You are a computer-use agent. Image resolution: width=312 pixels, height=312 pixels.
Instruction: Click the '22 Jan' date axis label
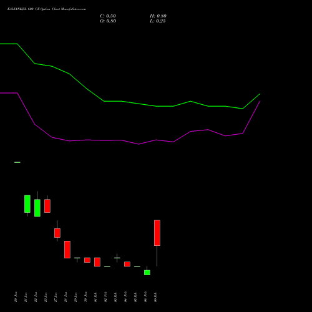(36, 297)
